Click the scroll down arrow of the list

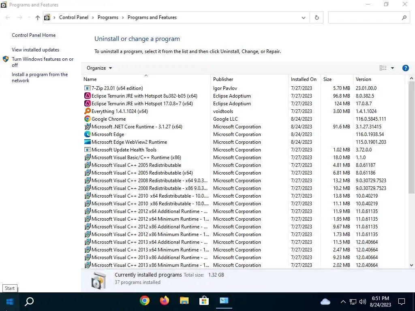411,265
